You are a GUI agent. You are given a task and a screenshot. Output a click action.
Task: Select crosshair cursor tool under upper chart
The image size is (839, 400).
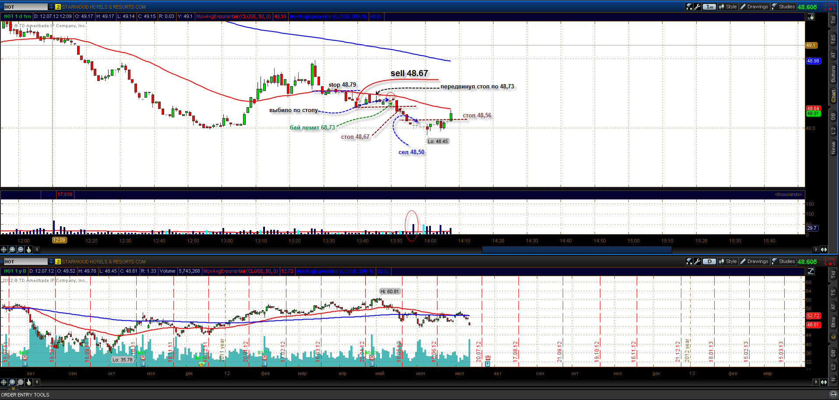(x=4, y=249)
